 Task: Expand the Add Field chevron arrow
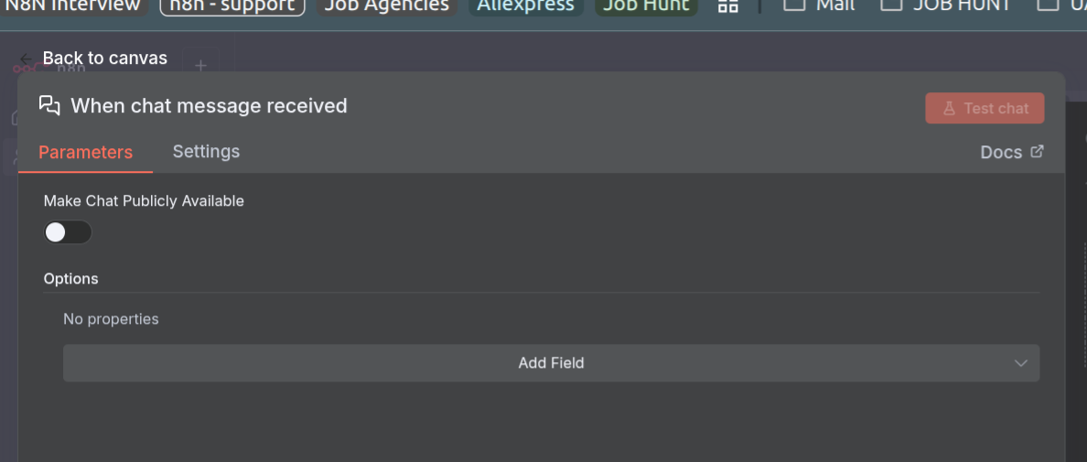pos(1021,363)
